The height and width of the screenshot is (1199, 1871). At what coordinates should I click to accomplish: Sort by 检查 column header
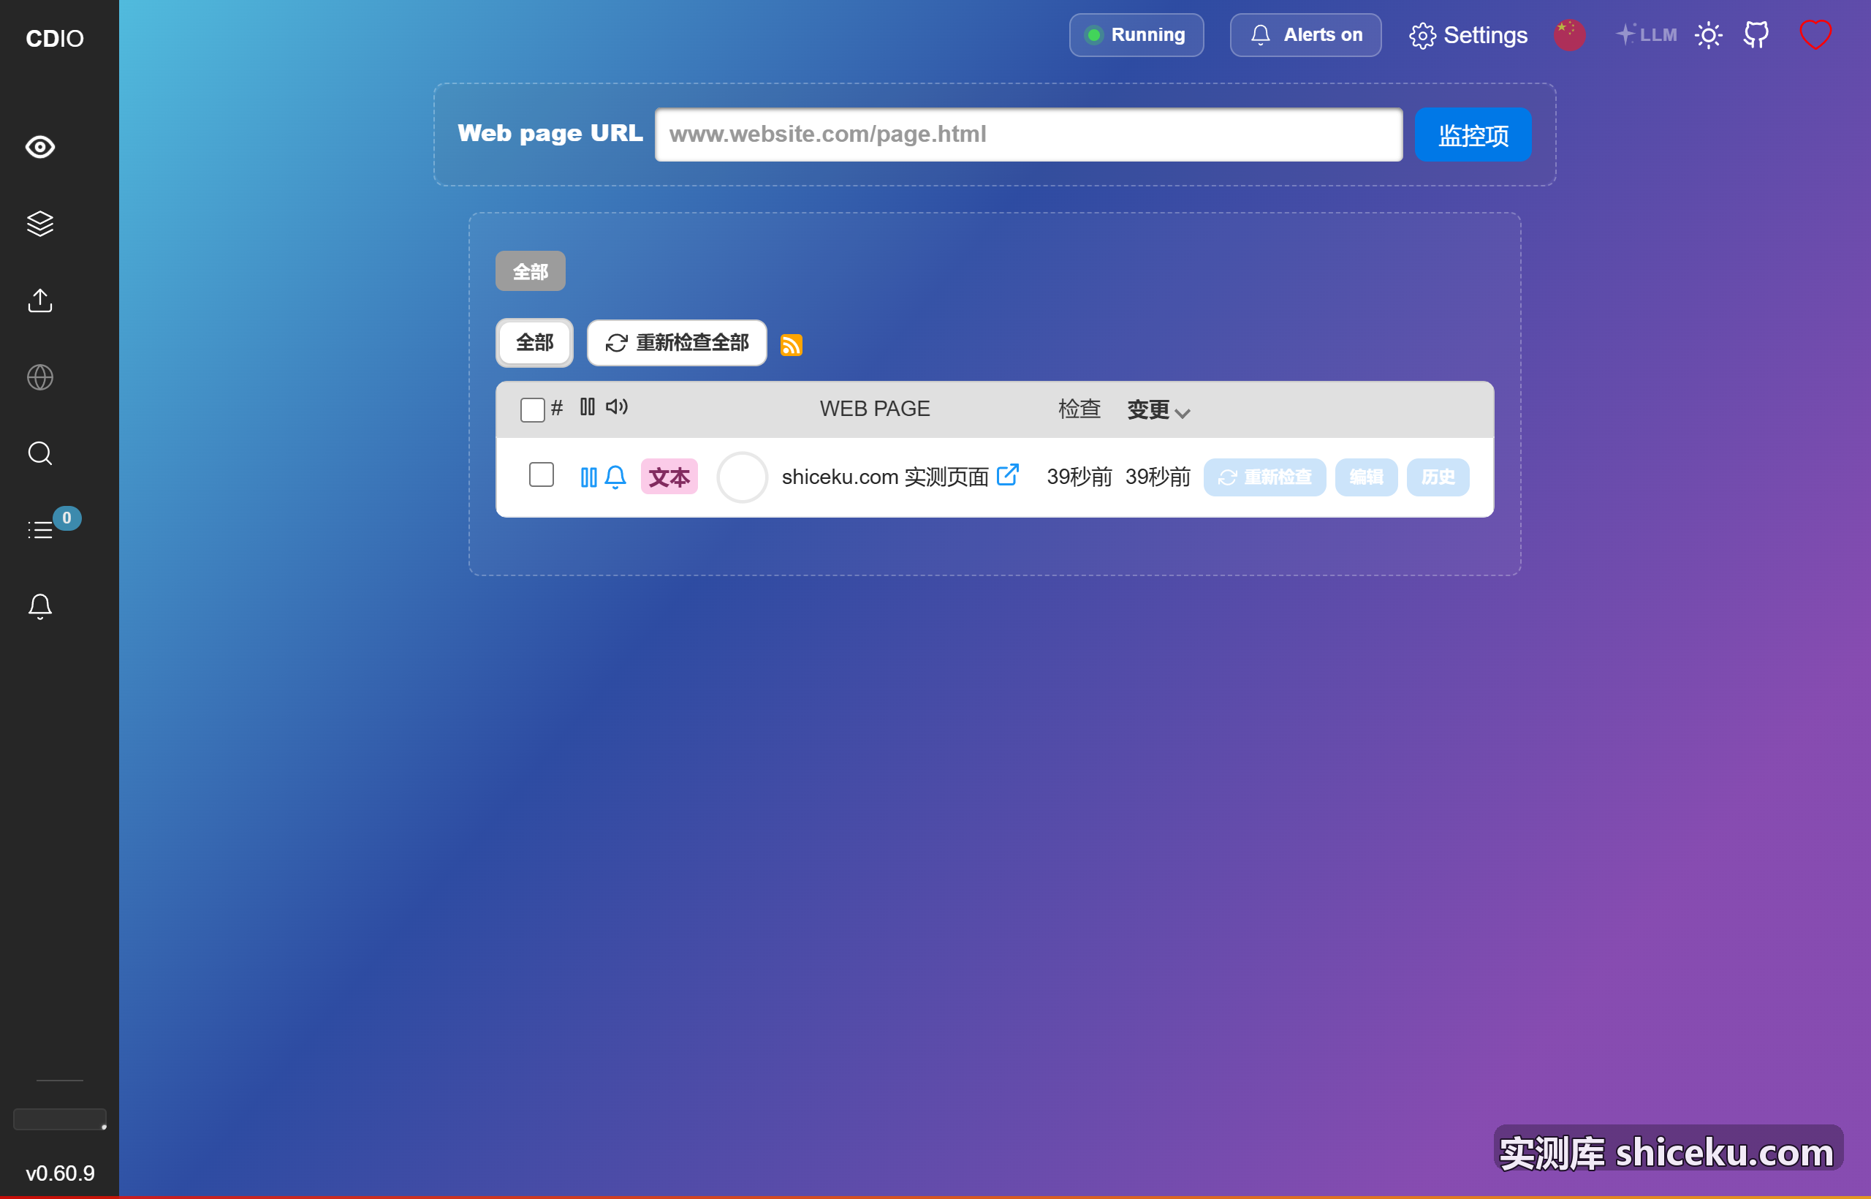(x=1079, y=409)
